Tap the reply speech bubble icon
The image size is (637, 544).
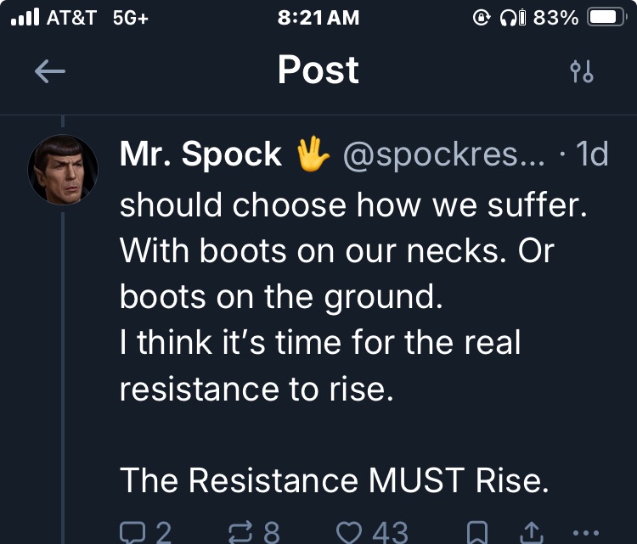[132, 533]
